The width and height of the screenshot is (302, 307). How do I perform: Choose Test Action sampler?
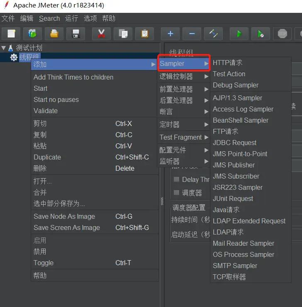coord(251,74)
